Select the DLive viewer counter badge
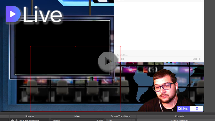The width and height of the screenshot is (215, 121). (x=190, y=109)
